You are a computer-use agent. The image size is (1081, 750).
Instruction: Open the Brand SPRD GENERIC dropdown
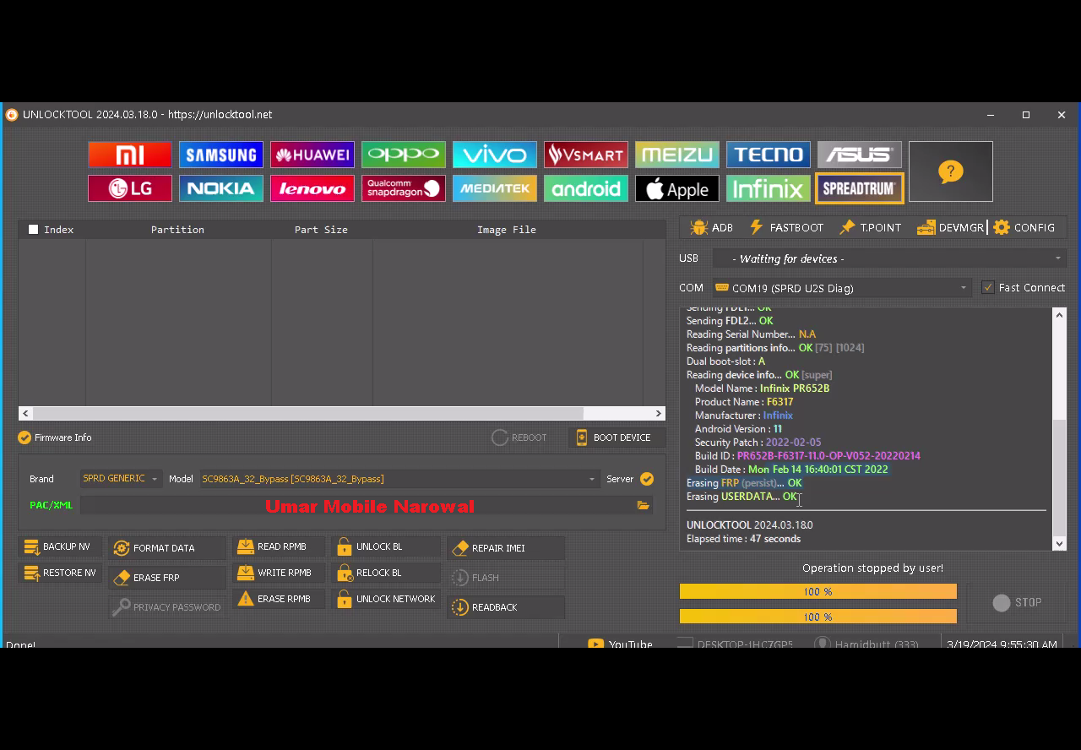pos(120,479)
